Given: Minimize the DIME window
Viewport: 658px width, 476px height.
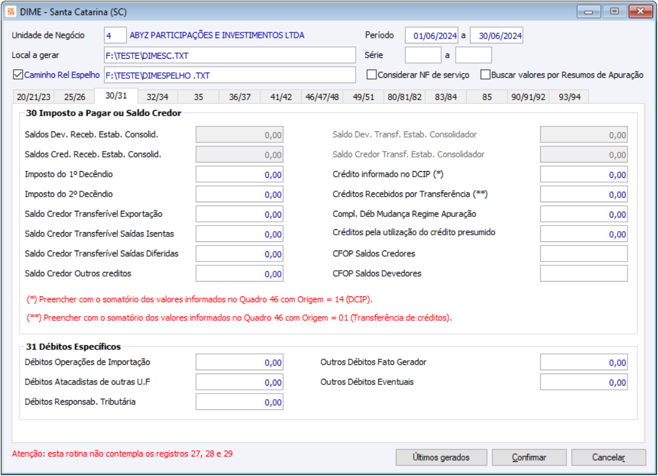Looking at the screenshot, I should click(x=589, y=12).
